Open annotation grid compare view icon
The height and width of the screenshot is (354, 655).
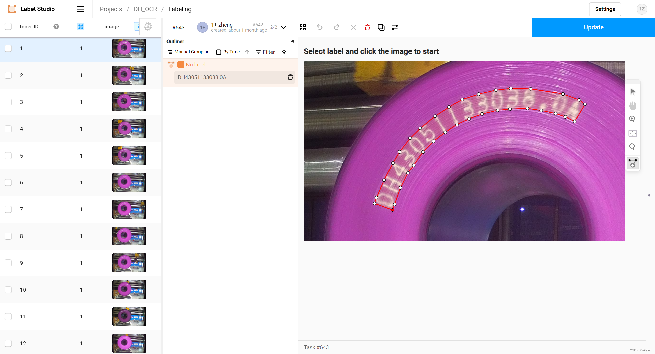pos(303,27)
